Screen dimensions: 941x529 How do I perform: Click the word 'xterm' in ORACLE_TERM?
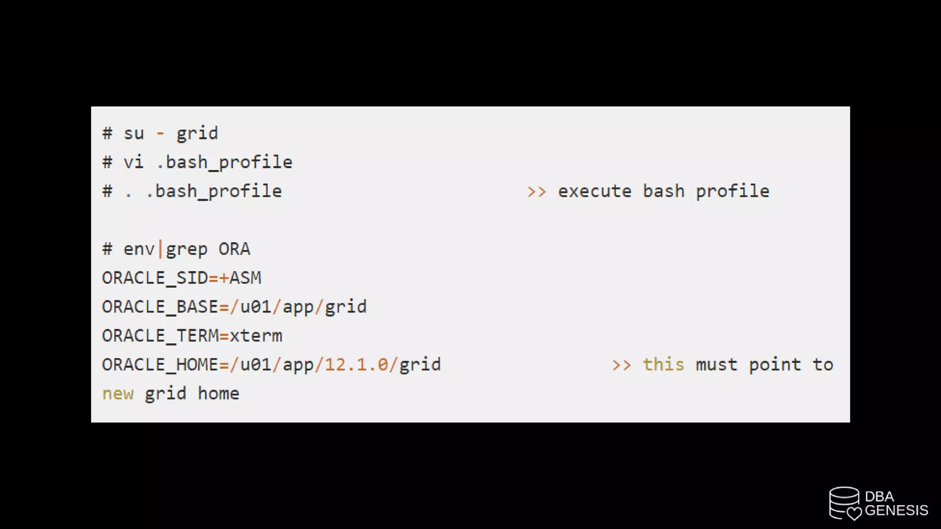pos(256,336)
